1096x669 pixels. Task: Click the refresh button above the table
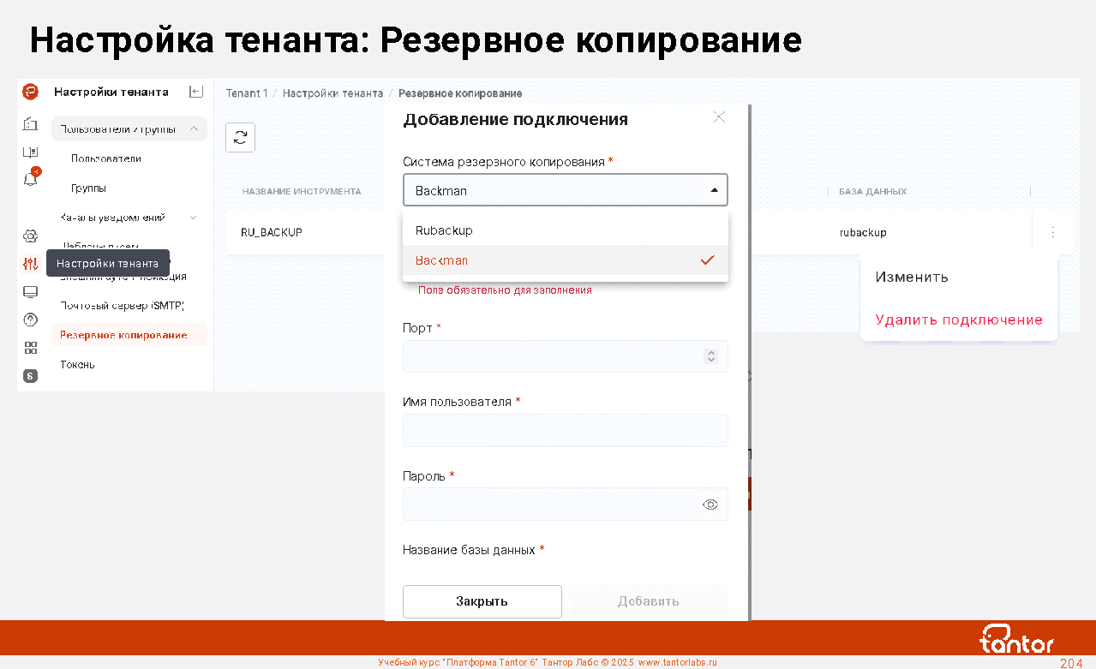pyautogui.click(x=240, y=137)
